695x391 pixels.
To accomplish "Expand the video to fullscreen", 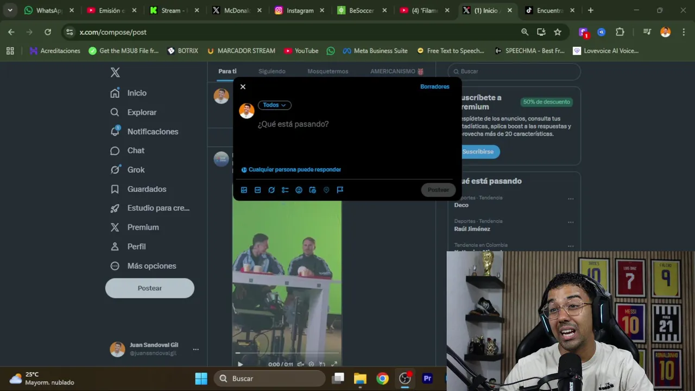I will coord(334,364).
